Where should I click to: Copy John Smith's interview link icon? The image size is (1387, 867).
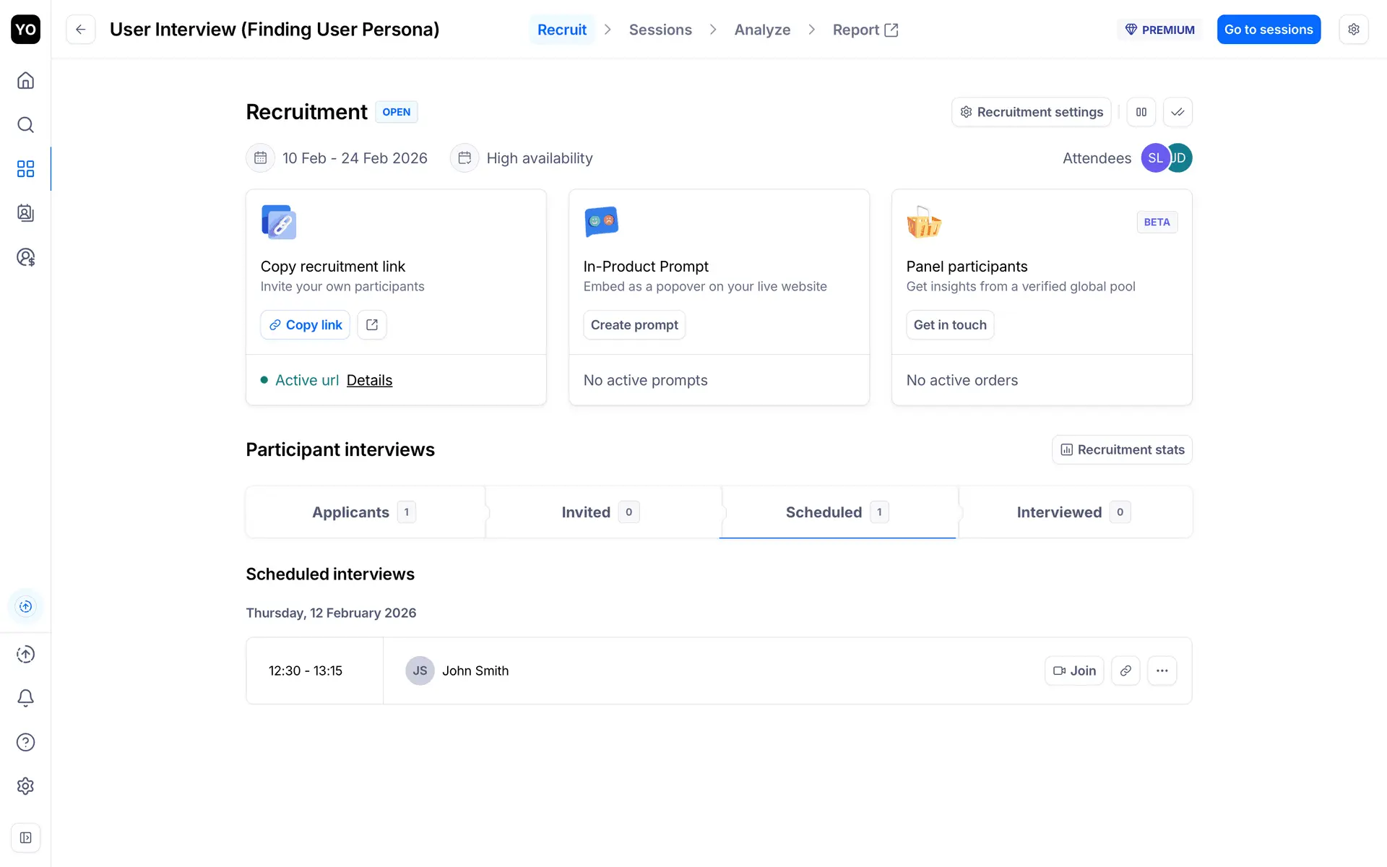click(1125, 670)
